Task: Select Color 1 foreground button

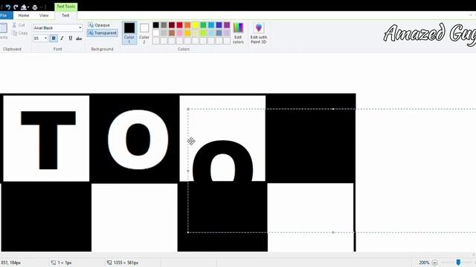Action: 129,33
